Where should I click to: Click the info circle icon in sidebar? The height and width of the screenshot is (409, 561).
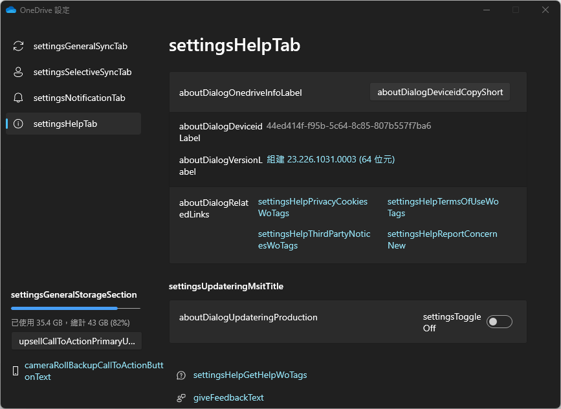(x=18, y=124)
